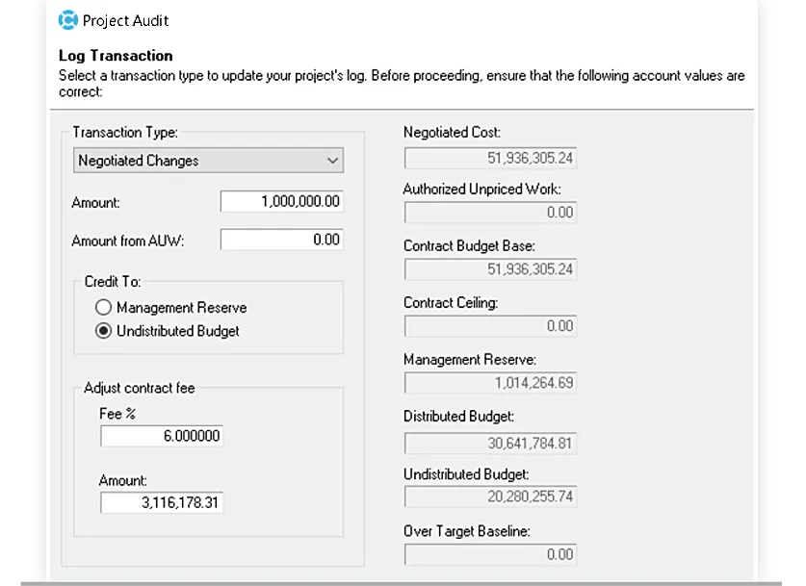Viewport: 806px width, 586px height.
Task: Choose the Undistributed Budget radio option
Action: [103, 331]
